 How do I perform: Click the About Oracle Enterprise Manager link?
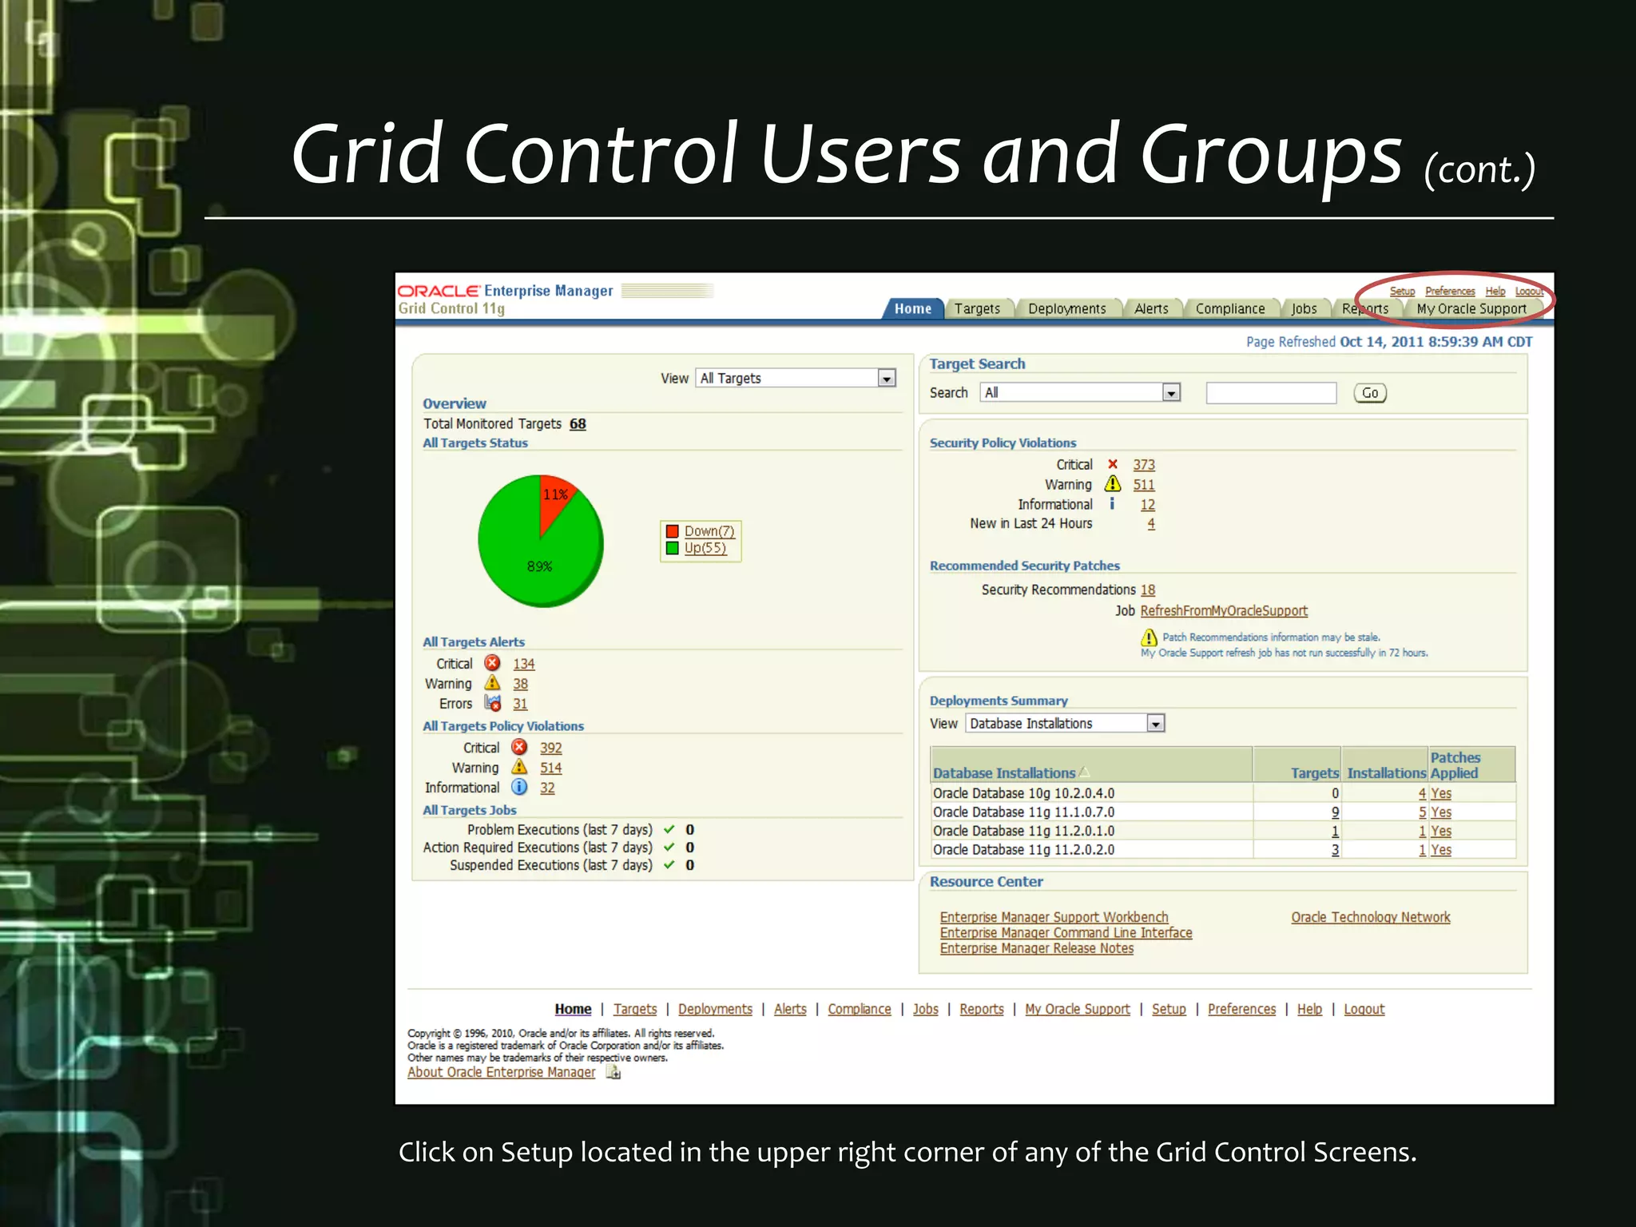click(502, 1072)
